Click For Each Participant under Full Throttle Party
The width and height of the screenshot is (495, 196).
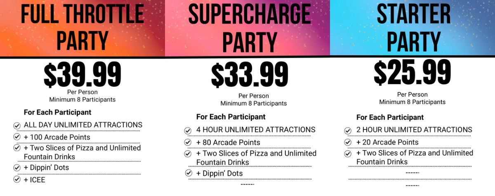pos(57,112)
